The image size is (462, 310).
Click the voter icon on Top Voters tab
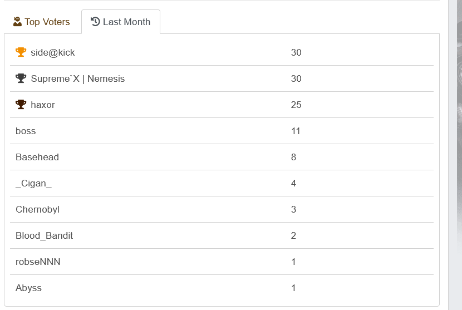click(17, 22)
